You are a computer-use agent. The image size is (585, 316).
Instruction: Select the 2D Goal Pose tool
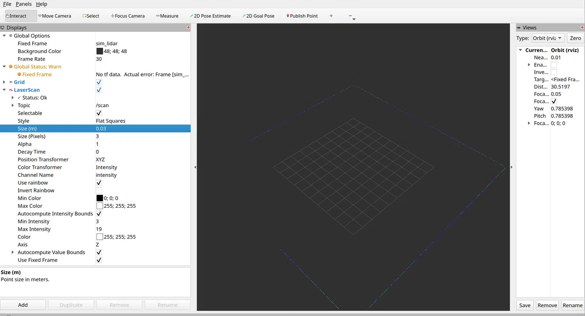tap(258, 16)
